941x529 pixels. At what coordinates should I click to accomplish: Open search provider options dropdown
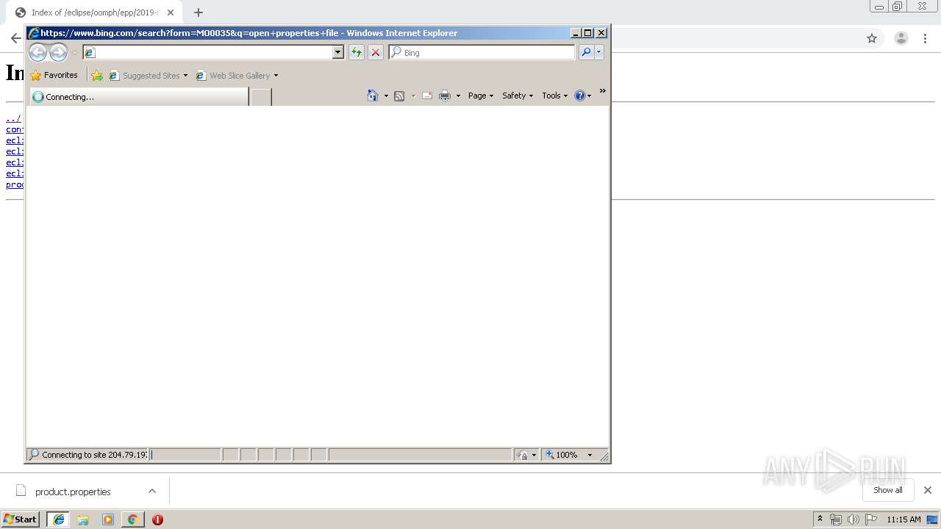(x=599, y=52)
